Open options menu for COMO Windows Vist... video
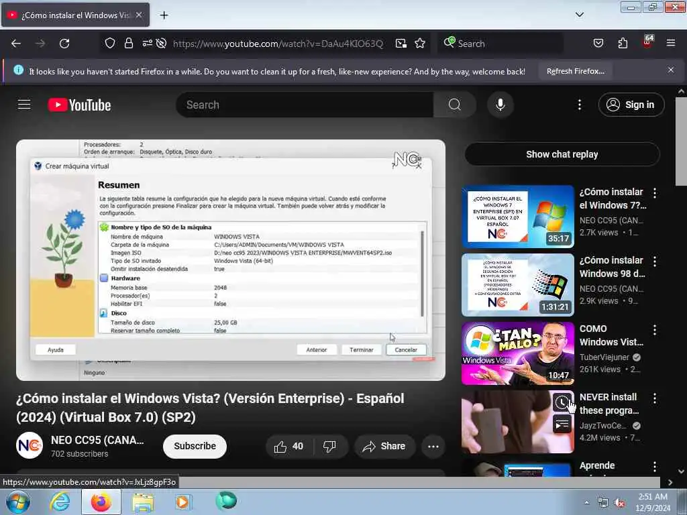The width and height of the screenshot is (687, 515). pyautogui.click(x=655, y=330)
